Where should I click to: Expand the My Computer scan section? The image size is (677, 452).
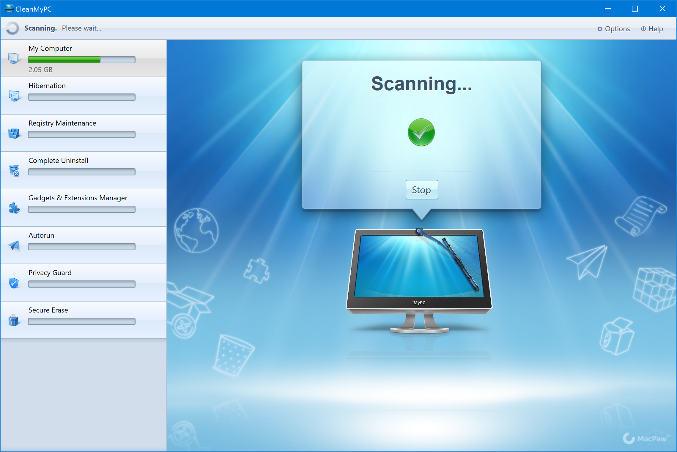coord(84,58)
